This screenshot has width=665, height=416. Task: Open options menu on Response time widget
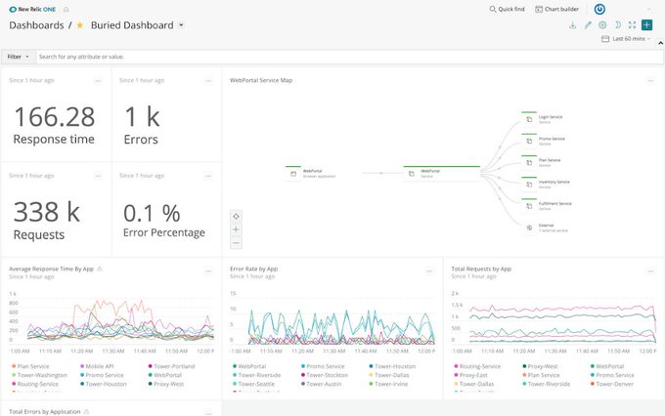coord(98,80)
